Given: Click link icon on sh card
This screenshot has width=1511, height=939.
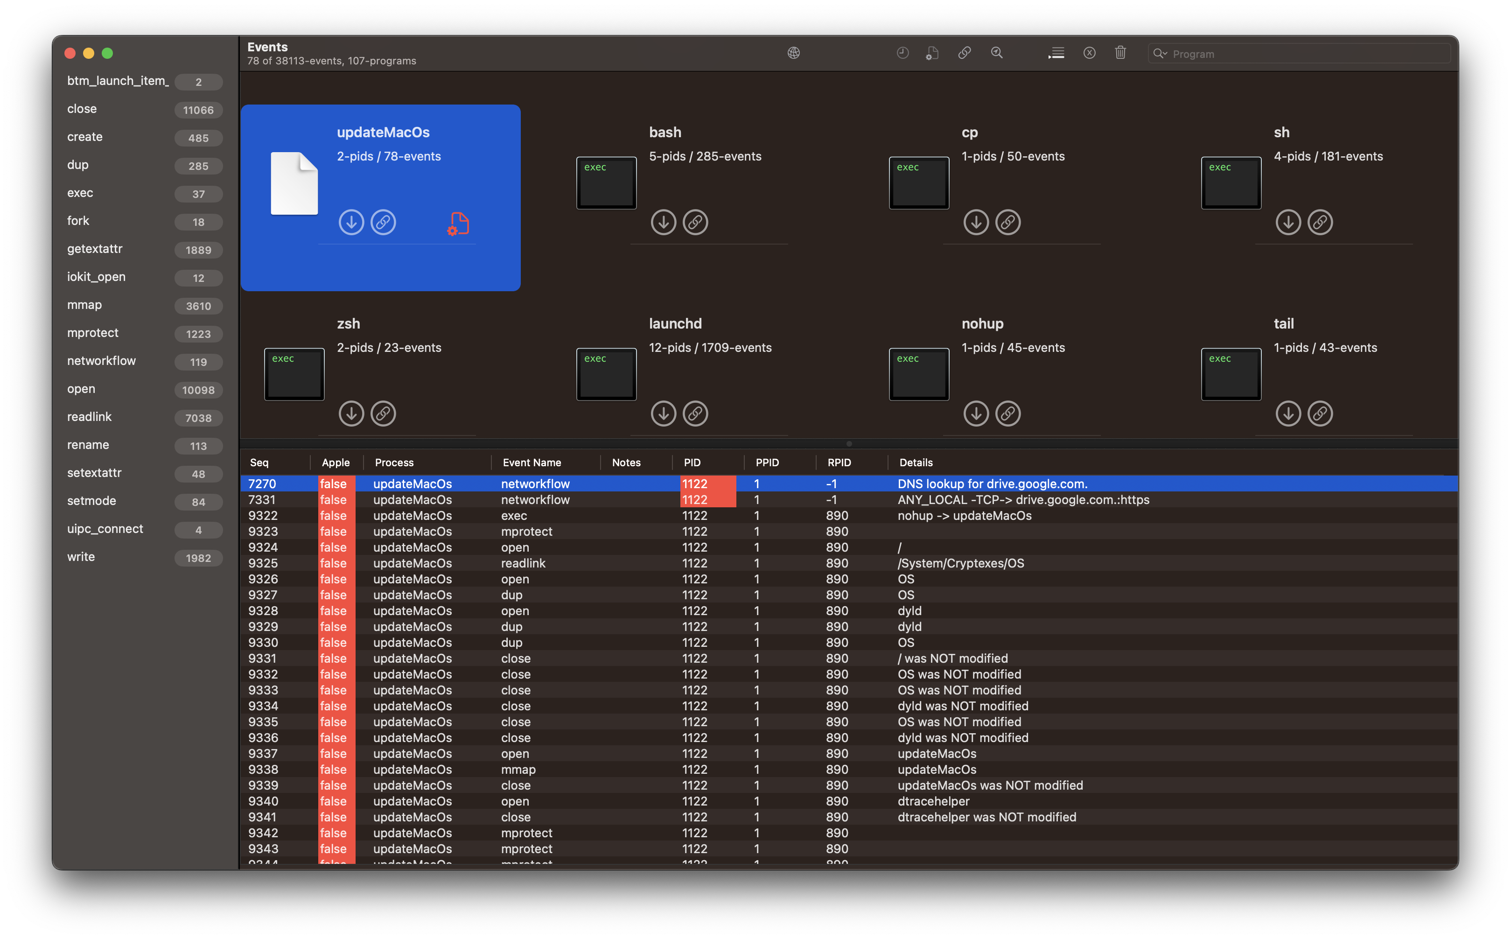Looking at the screenshot, I should (1320, 222).
